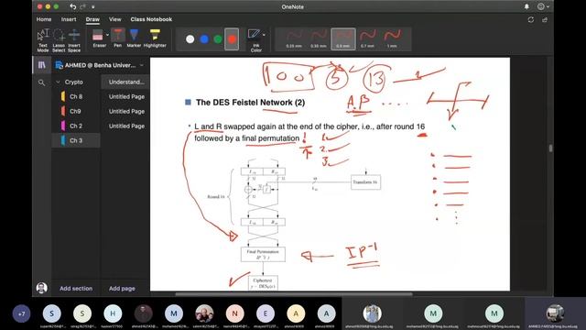586x330 pixels.
Task: Open the Ch 2 section
Action: point(76,126)
